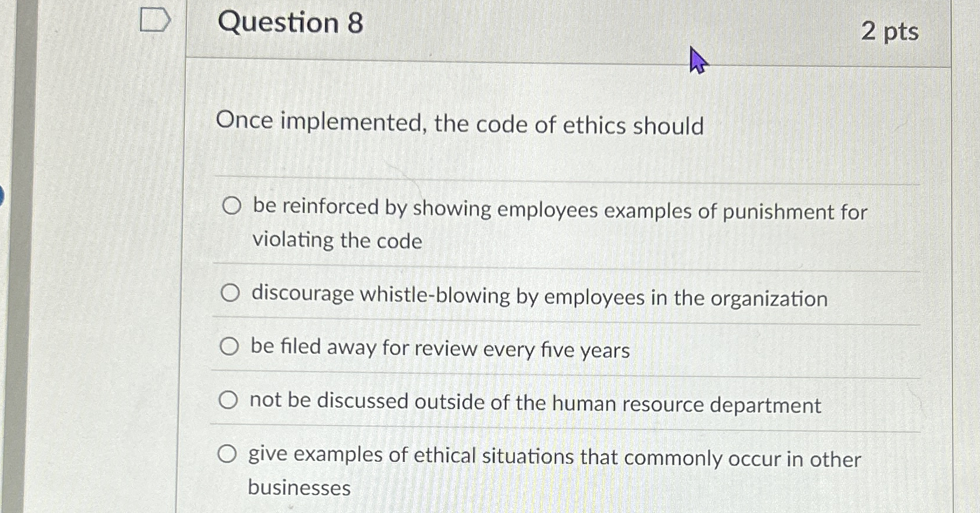
Task: Click the whistle-blowing answer text
Action: 539,298
